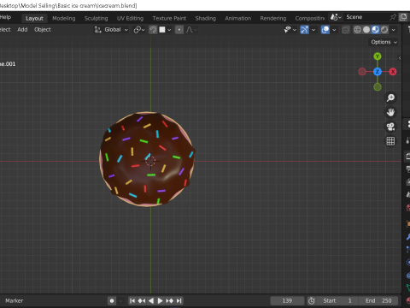Click the negative Y axis gizmo circle
The image size is (410, 308).
pos(378,87)
